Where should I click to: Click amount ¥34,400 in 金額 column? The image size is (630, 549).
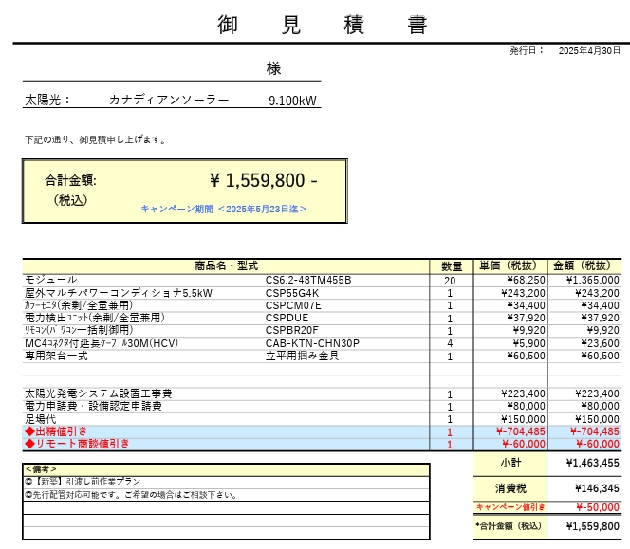tap(600, 305)
